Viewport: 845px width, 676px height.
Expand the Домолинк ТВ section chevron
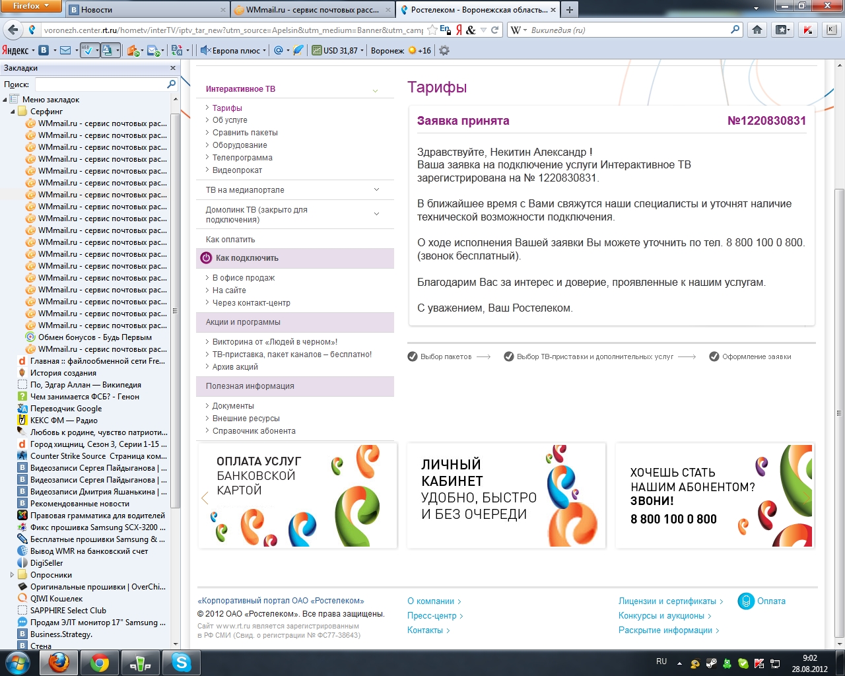(x=376, y=214)
